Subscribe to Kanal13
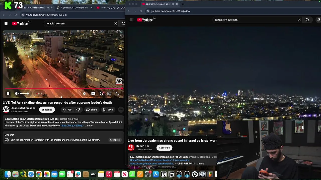The image size is (321, 180). [165, 147]
